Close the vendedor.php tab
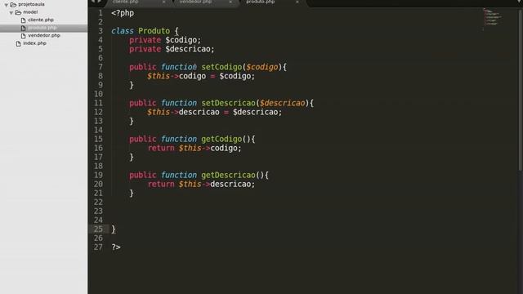The height and width of the screenshot is (294, 523). click(x=230, y=2)
